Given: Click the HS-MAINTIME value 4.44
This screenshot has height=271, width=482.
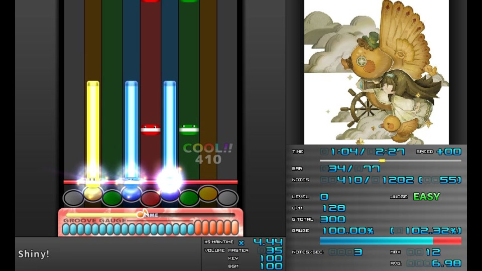Looking at the screenshot, I should [268, 242].
